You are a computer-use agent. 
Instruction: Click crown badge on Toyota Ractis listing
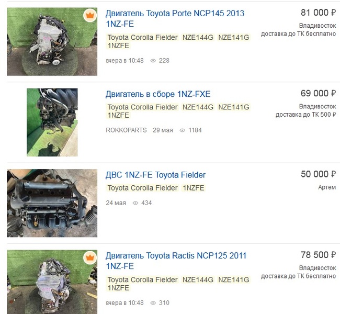pyautogui.click(x=90, y=257)
